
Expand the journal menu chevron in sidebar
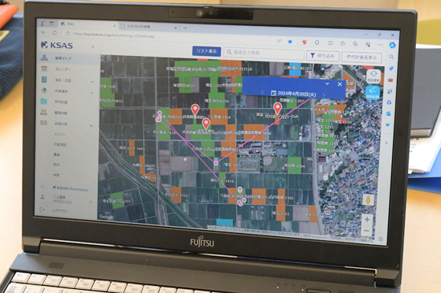point(92,82)
